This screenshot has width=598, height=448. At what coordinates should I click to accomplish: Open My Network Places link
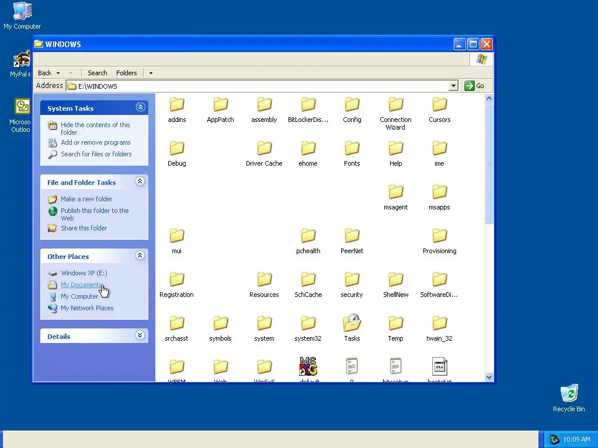87,308
